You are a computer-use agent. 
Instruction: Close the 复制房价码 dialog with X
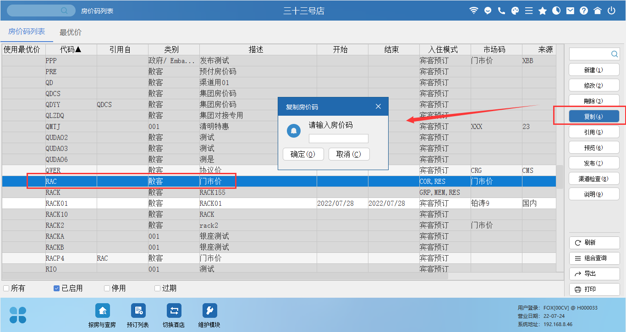(378, 107)
